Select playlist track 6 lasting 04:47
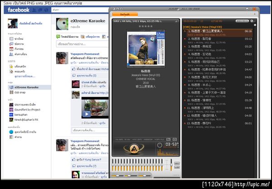Image resolution: width=272 pixels, height=189 pixels. click(218, 71)
